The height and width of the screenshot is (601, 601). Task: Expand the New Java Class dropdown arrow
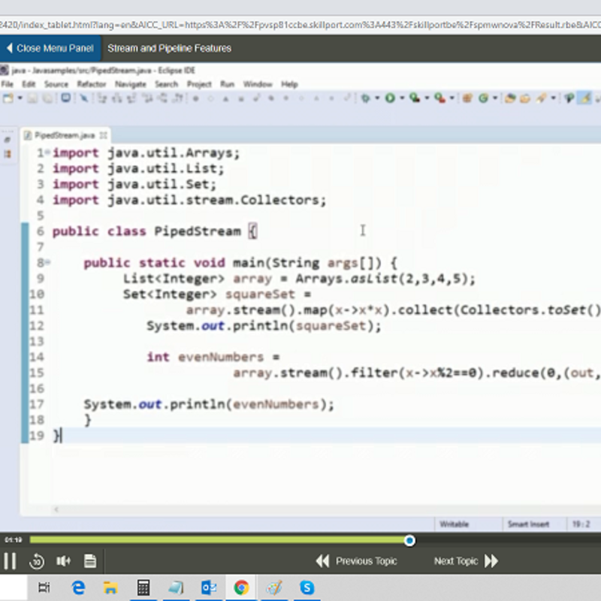click(495, 98)
